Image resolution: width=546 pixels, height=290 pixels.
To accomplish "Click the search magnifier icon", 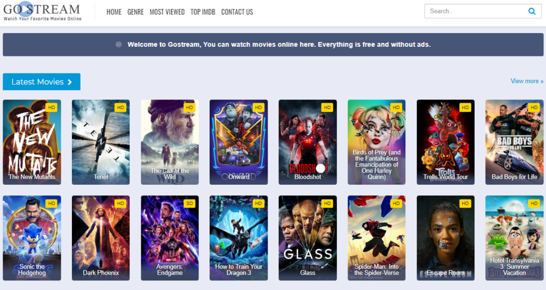I will (x=532, y=11).
